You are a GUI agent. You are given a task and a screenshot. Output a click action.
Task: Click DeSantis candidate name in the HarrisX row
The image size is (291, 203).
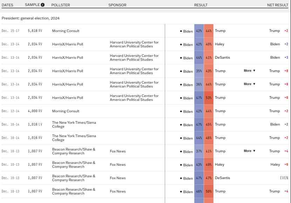(x=222, y=58)
